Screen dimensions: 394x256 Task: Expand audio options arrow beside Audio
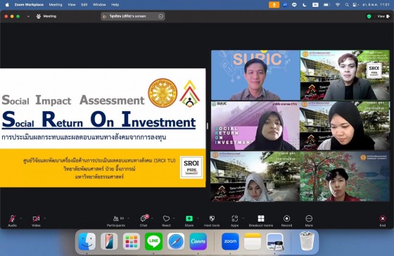[21, 218]
